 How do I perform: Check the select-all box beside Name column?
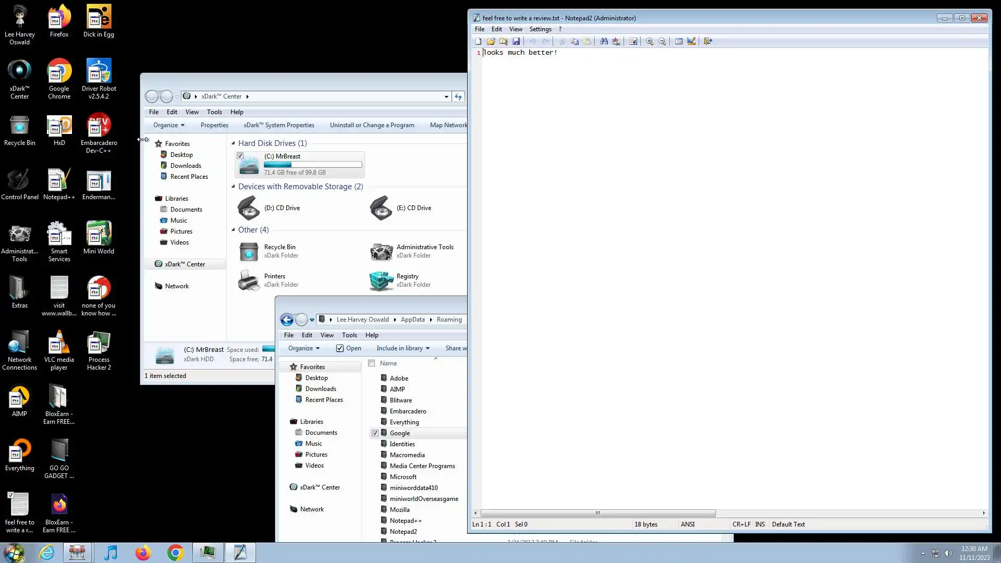point(372,363)
